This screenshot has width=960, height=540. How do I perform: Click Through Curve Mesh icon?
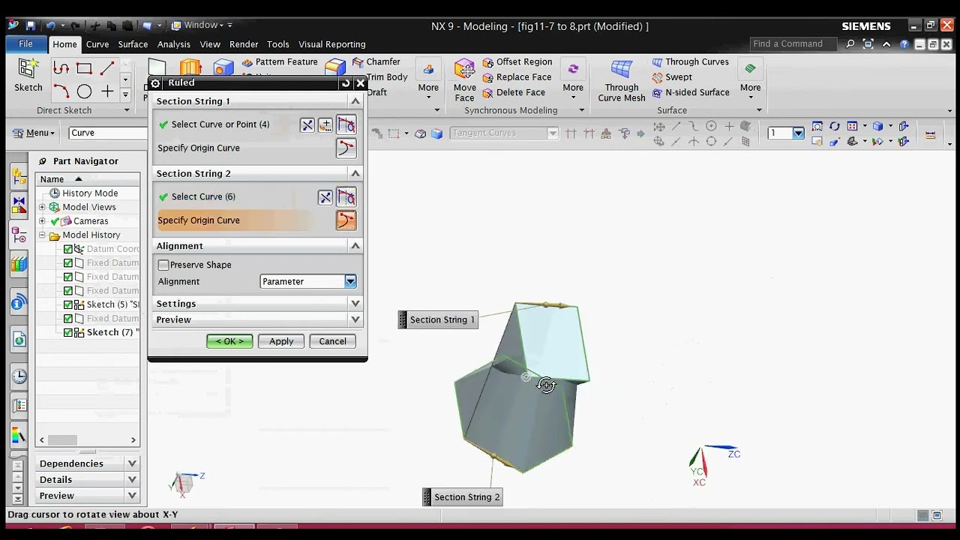point(621,80)
